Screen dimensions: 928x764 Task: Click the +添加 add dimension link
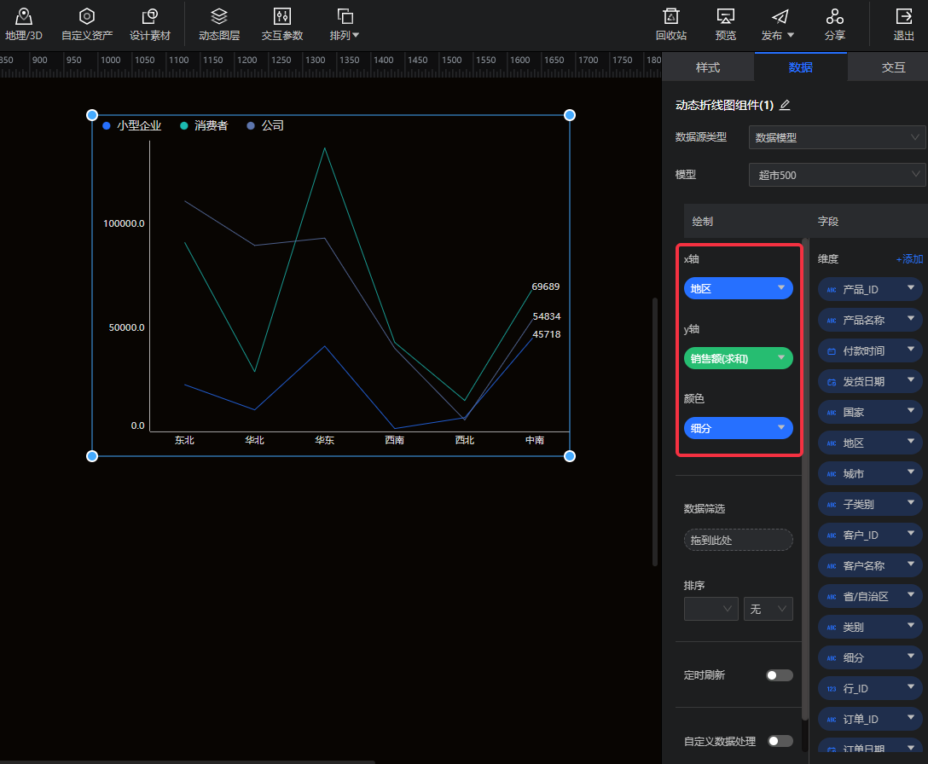coord(909,259)
